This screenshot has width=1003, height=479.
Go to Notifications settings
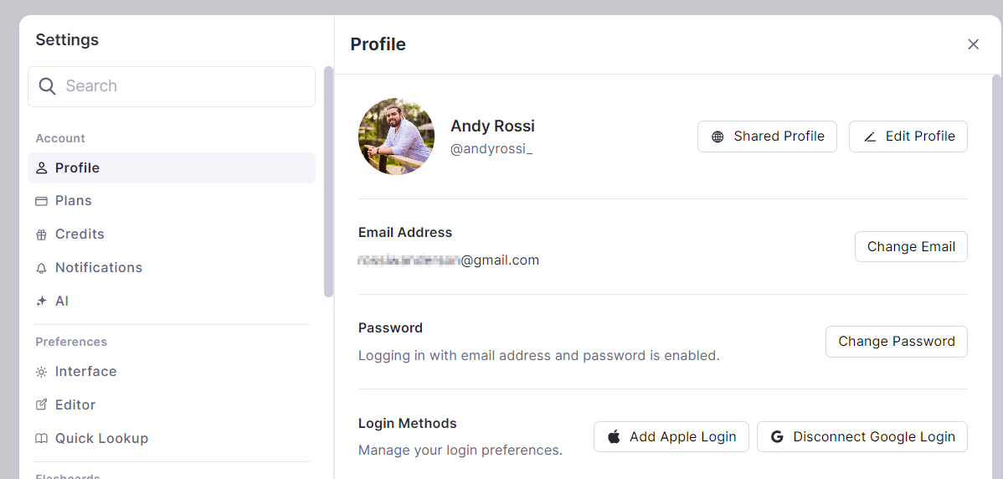(99, 268)
